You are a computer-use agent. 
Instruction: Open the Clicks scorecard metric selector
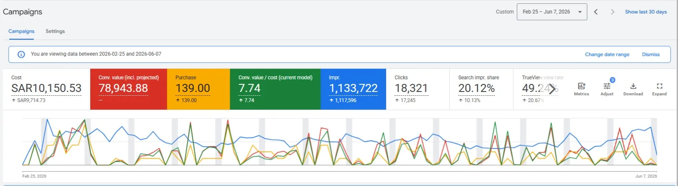(x=417, y=89)
